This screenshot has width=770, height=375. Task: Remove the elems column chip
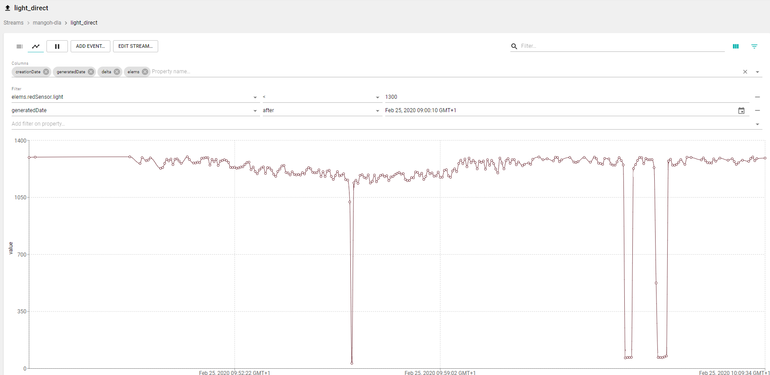click(145, 72)
